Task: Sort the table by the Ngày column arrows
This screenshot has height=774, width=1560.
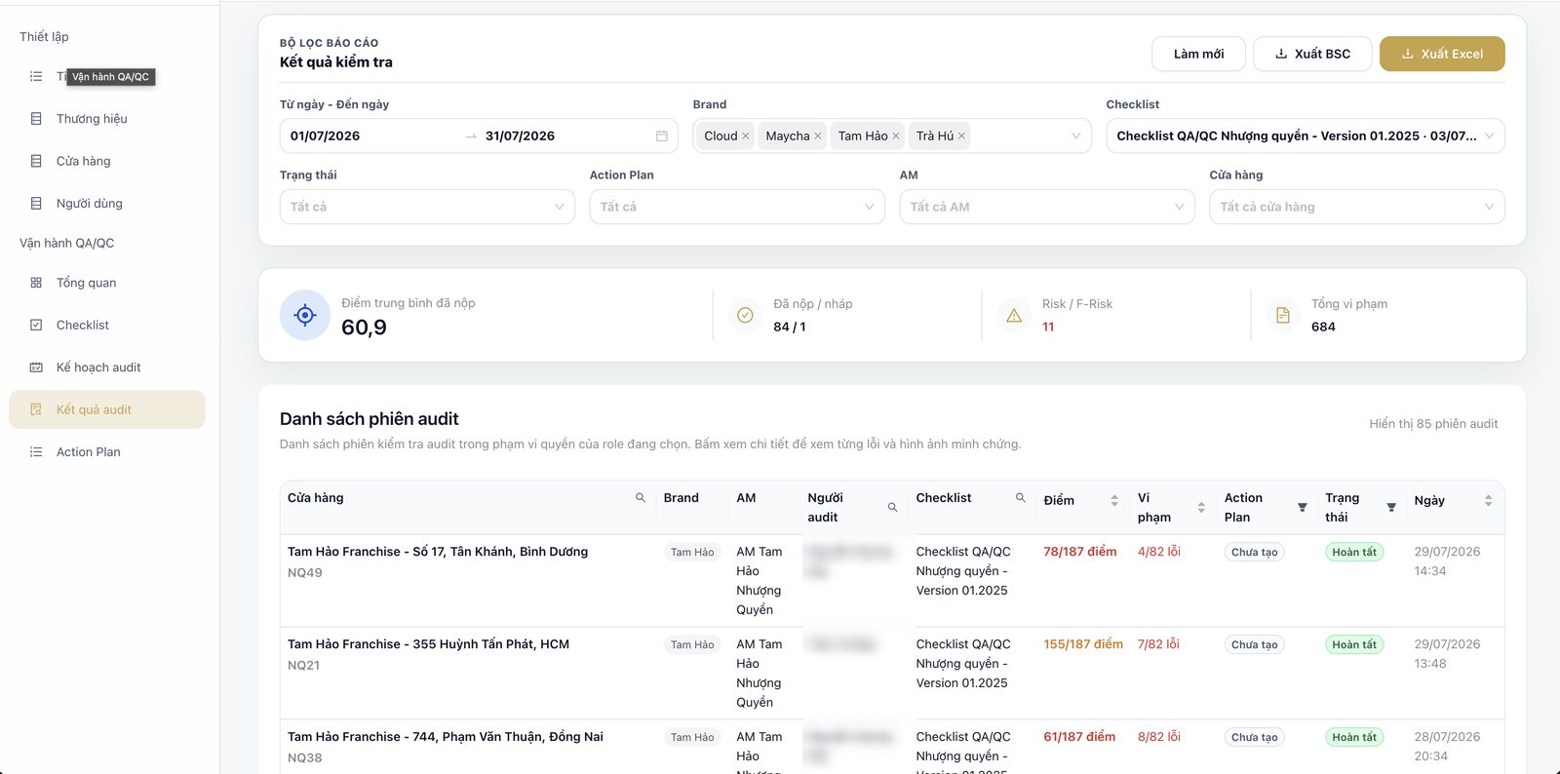Action: (x=1488, y=501)
